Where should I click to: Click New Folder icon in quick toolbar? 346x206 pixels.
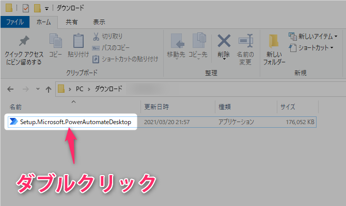coord(37,8)
